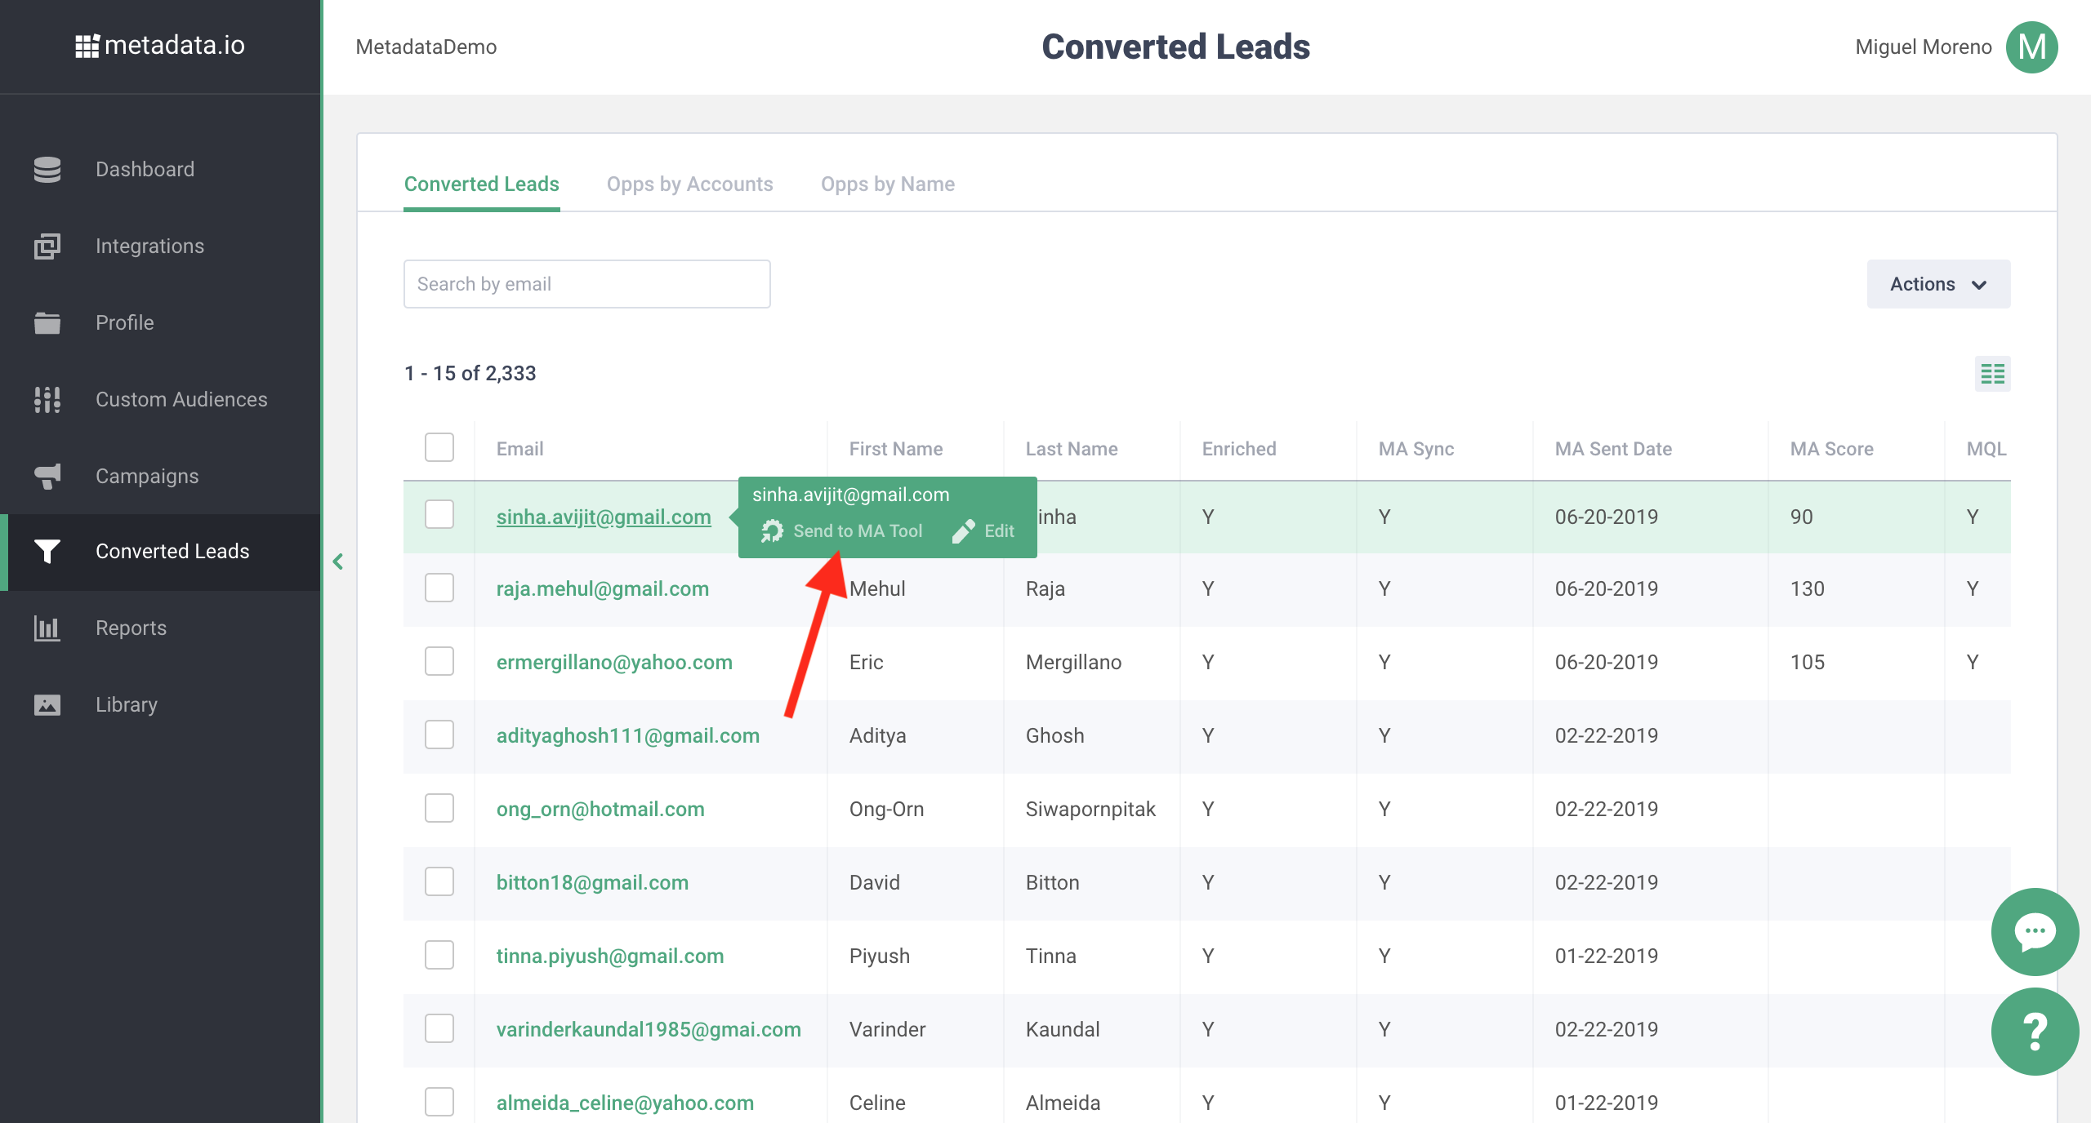Viewport: 2091px width, 1123px height.
Task: Click the table column layout icon
Action: tap(1992, 374)
